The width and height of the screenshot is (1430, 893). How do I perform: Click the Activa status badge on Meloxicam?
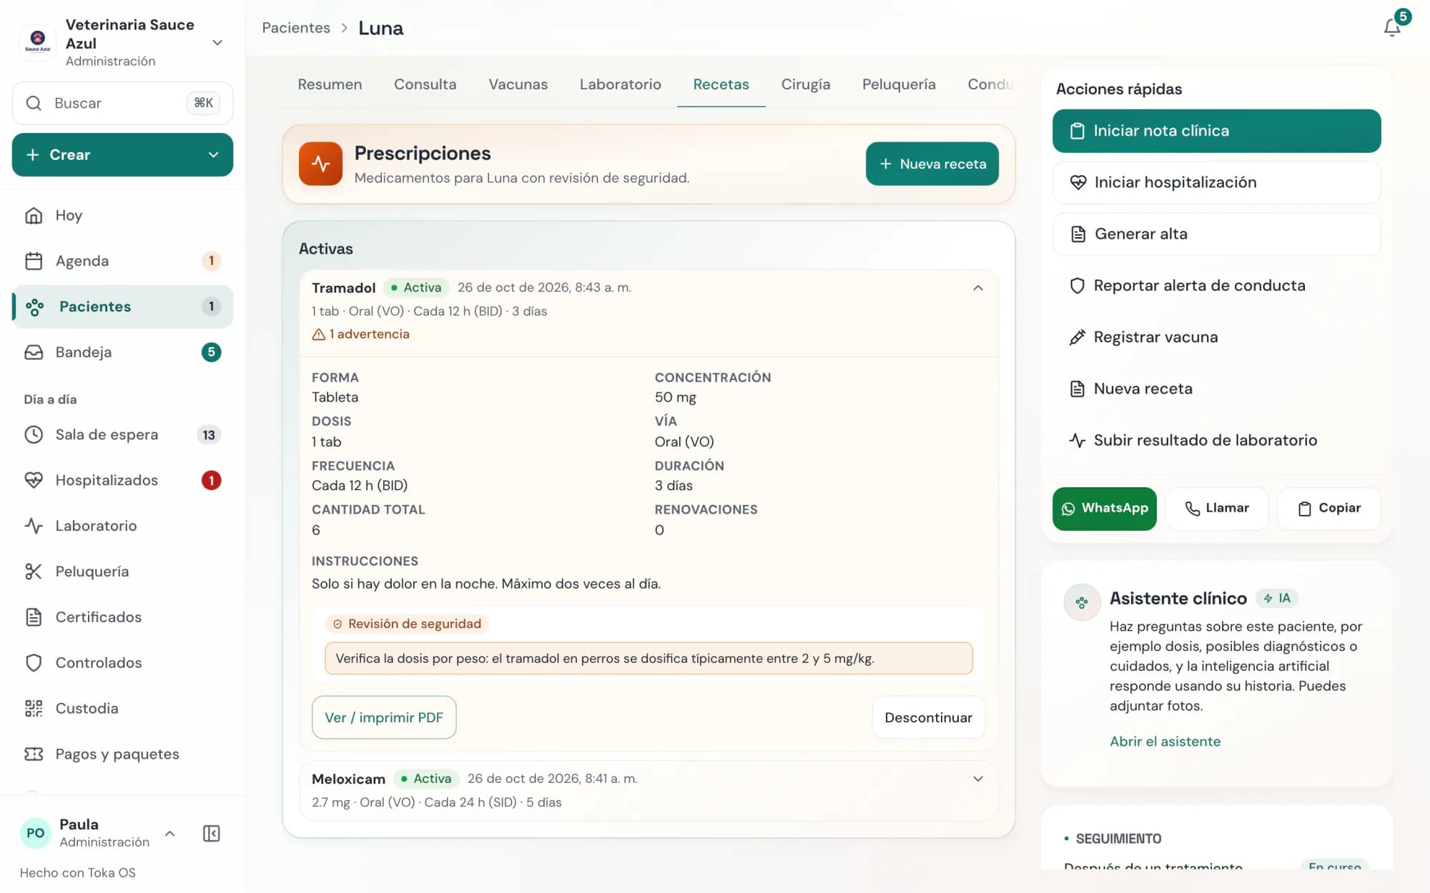[426, 779]
